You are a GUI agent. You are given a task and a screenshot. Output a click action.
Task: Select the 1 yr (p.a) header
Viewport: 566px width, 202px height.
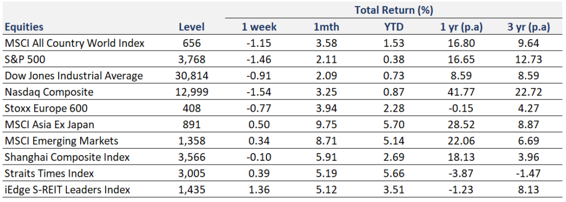(462, 28)
